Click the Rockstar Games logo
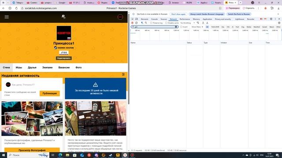 [63, 17]
